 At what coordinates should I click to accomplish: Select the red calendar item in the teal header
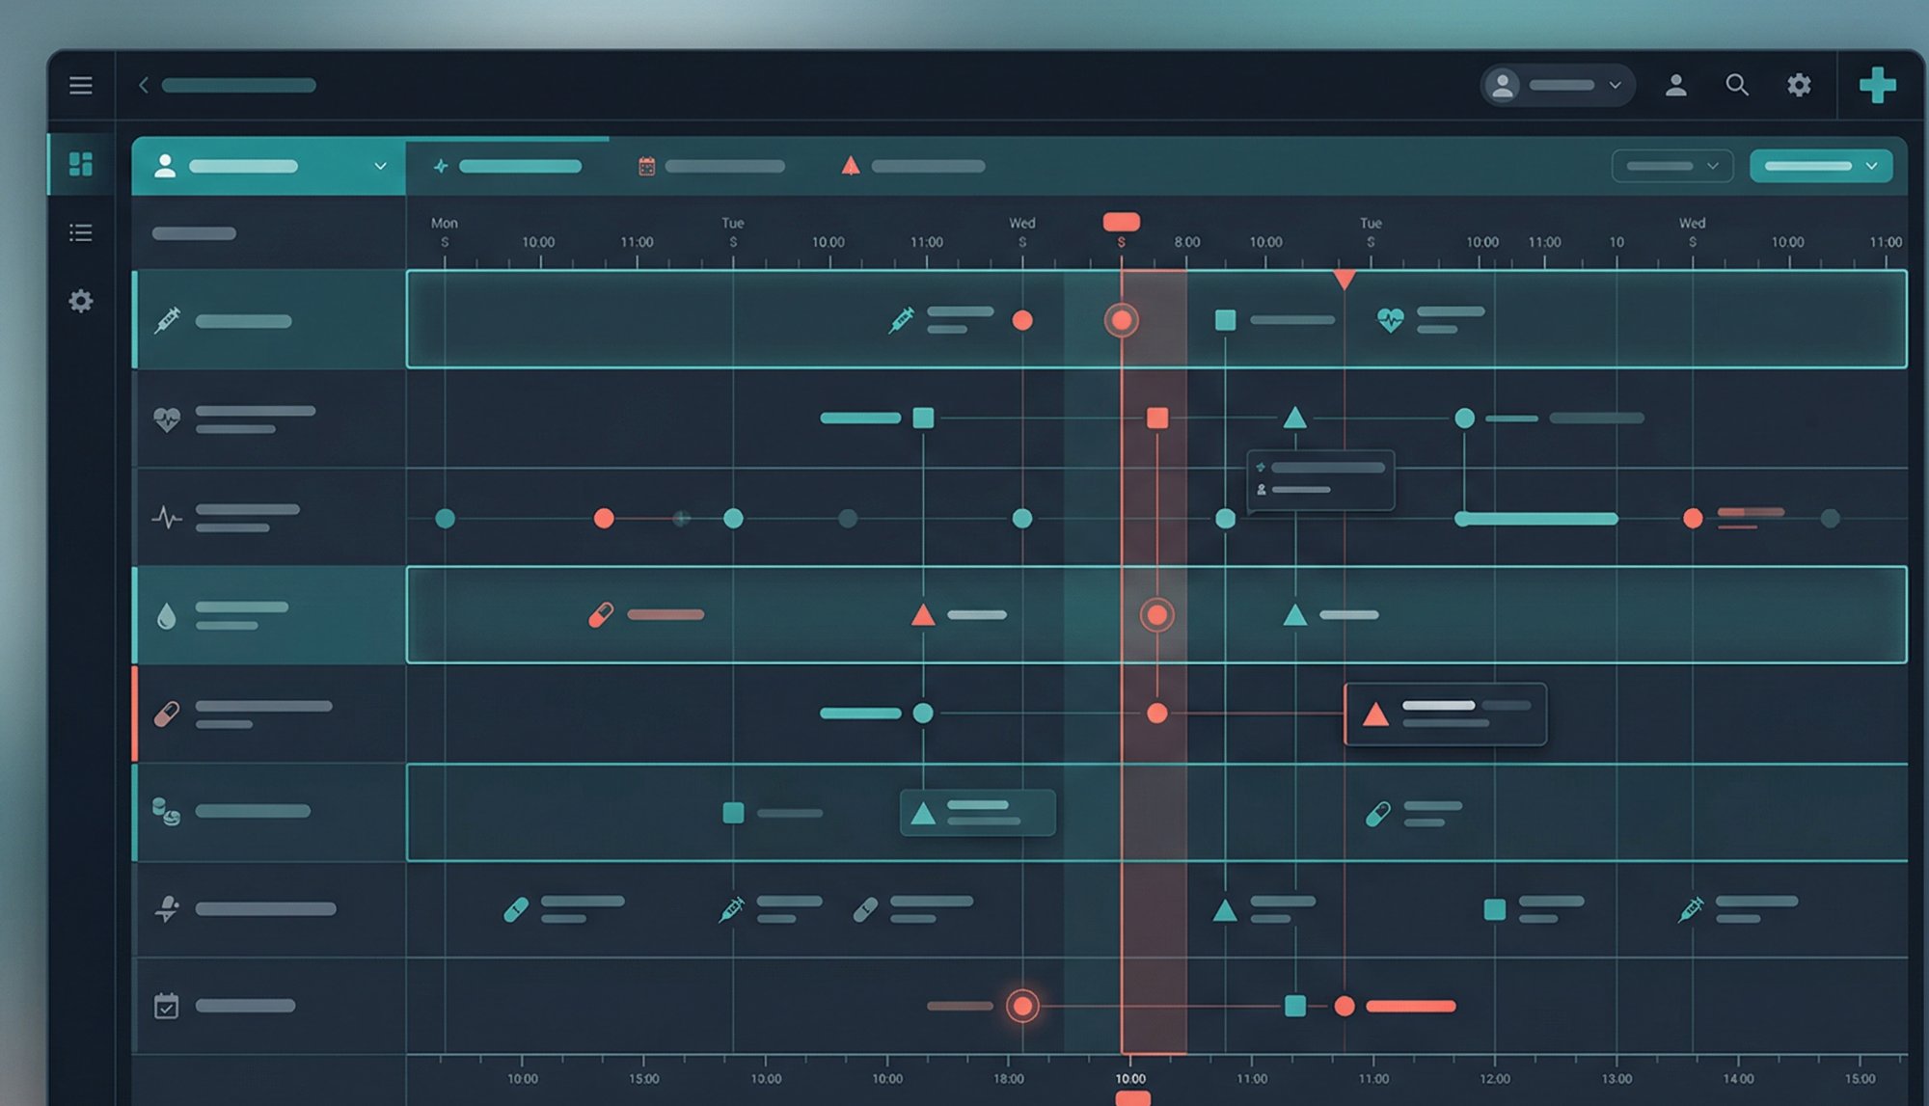[x=648, y=165]
